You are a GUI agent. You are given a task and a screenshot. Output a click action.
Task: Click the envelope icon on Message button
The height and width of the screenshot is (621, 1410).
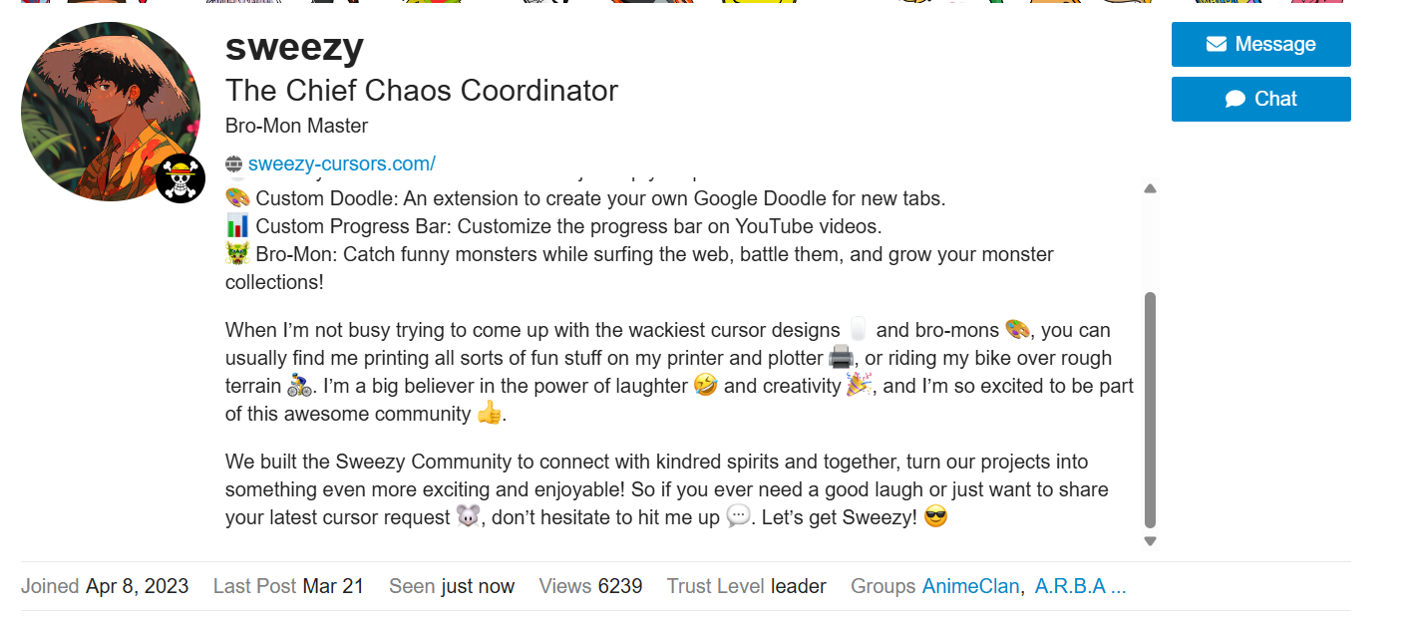coord(1216,44)
